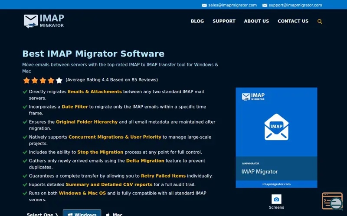This screenshot has width=347, height=216.
Task: Open the chat assistant widget icon
Action: tap(332, 201)
